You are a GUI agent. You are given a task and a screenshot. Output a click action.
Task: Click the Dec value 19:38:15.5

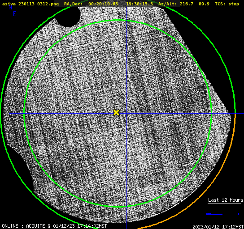(139, 4)
